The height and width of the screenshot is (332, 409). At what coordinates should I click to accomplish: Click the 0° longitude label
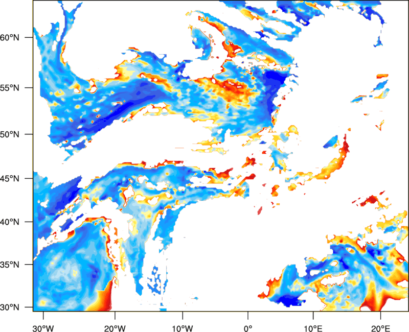tap(248, 328)
